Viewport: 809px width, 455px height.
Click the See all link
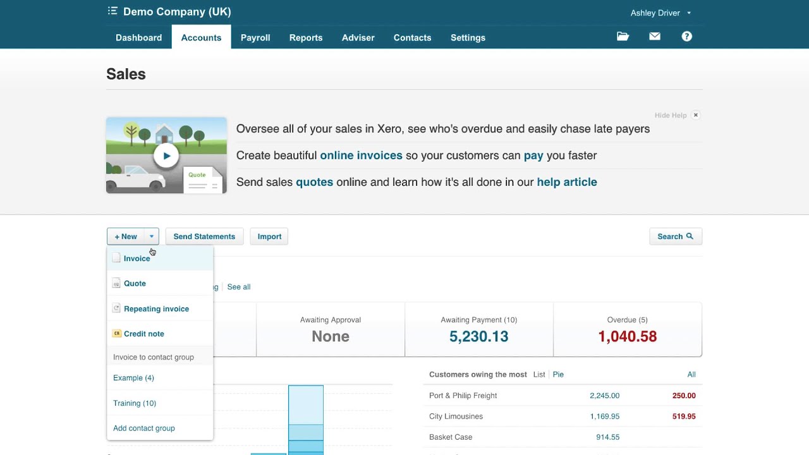[x=239, y=287]
